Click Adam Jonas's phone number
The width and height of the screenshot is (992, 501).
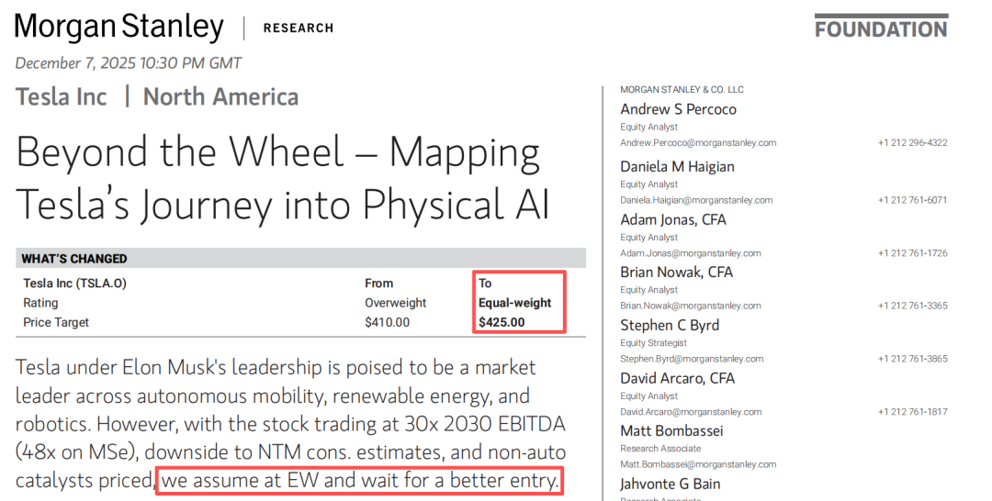pyautogui.click(x=912, y=253)
